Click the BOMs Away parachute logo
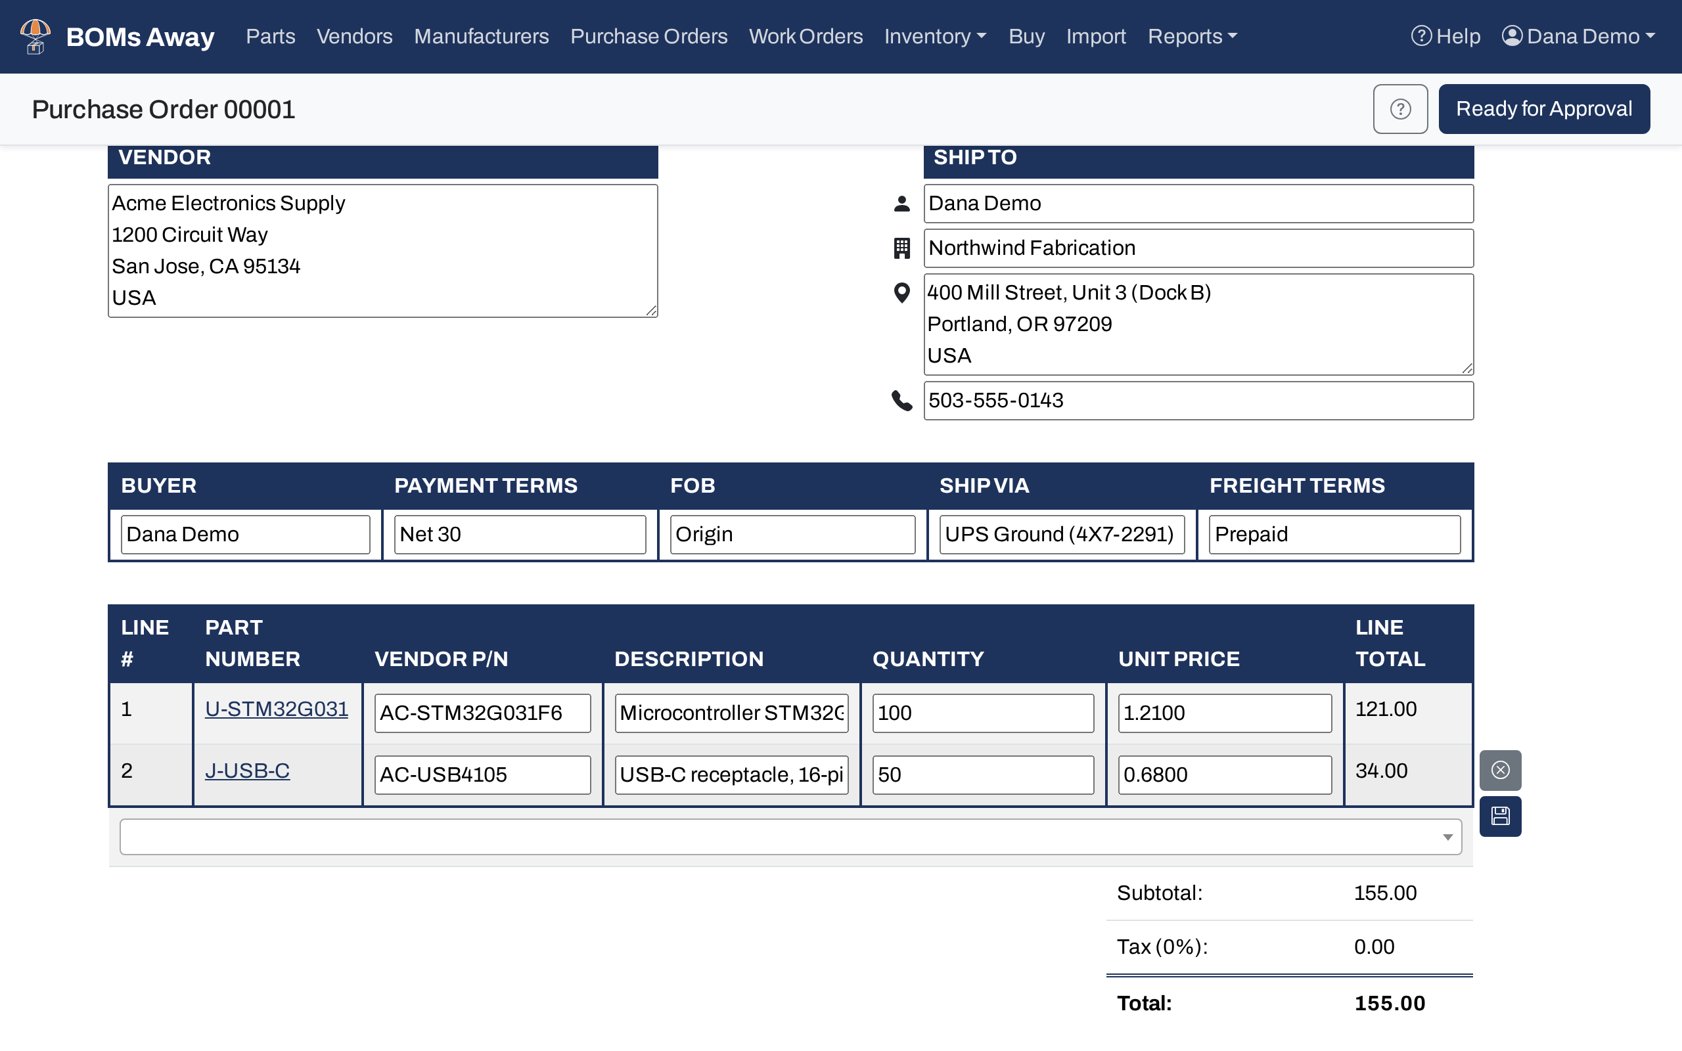The width and height of the screenshot is (1682, 1051). [35, 36]
